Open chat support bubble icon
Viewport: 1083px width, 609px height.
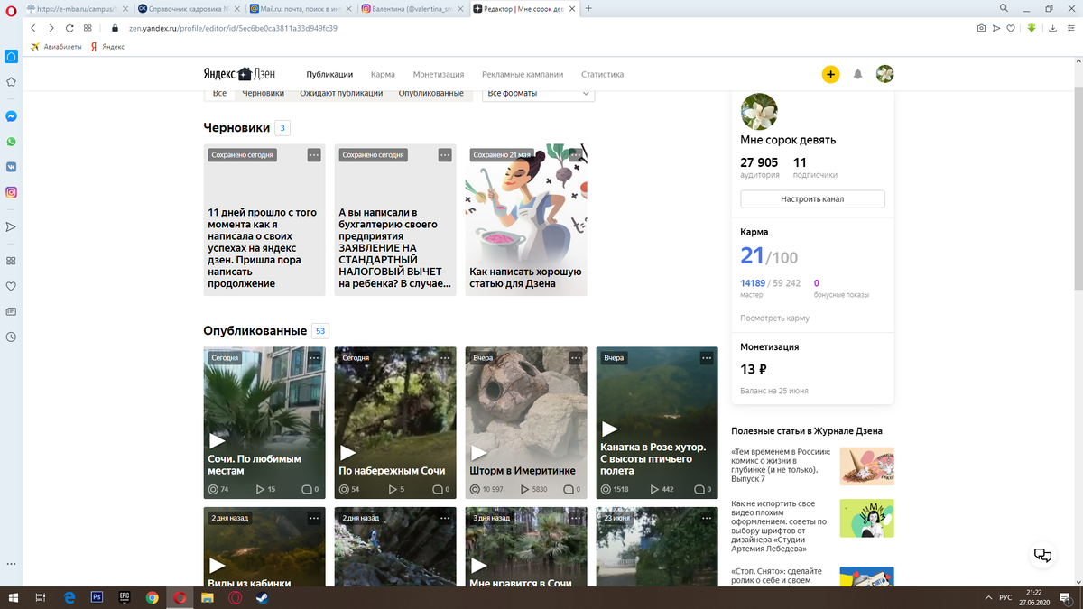(1042, 555)
